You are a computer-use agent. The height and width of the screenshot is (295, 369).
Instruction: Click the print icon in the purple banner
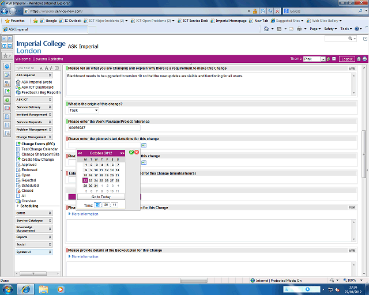364,59
